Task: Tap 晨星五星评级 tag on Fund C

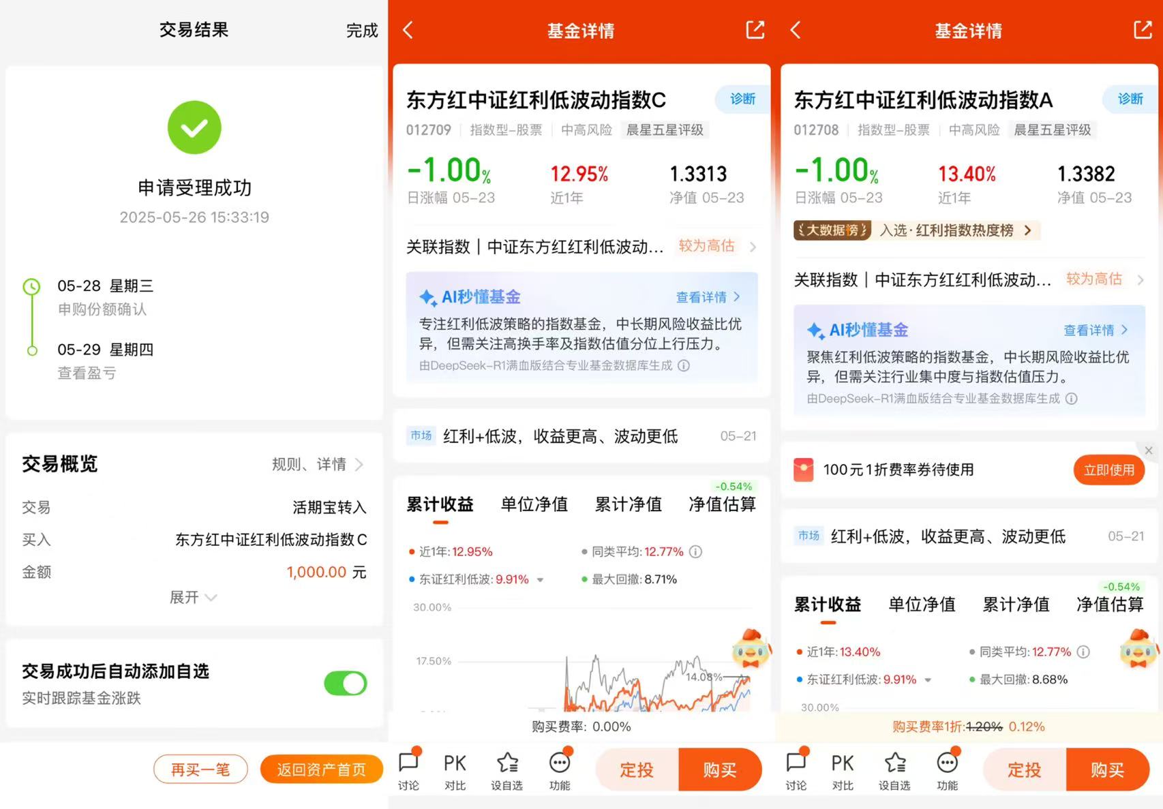Action: coord(665,130)
